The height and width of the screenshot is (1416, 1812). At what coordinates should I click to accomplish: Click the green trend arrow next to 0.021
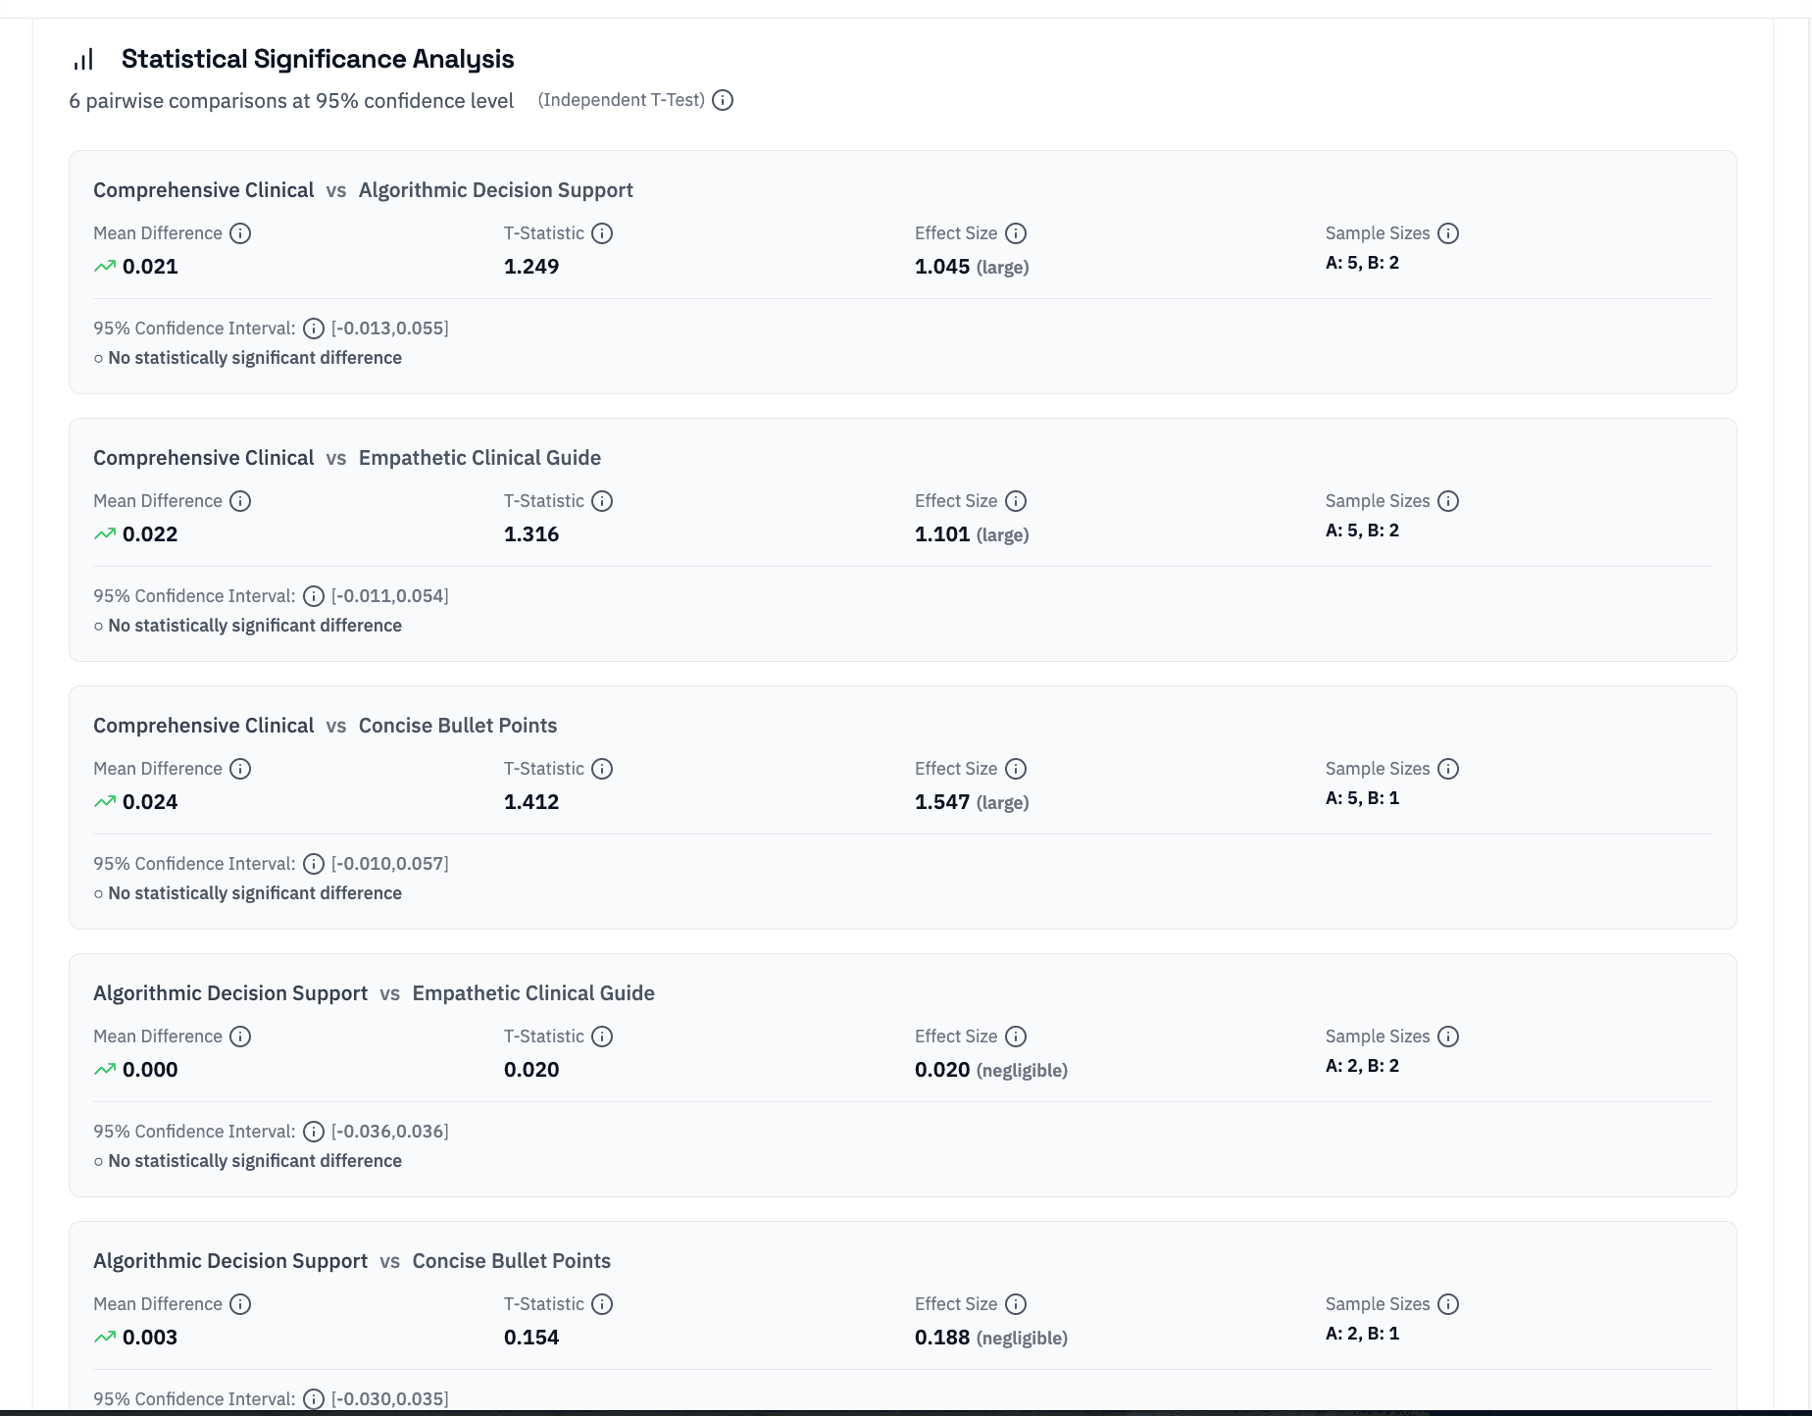[x=105, y=267]
